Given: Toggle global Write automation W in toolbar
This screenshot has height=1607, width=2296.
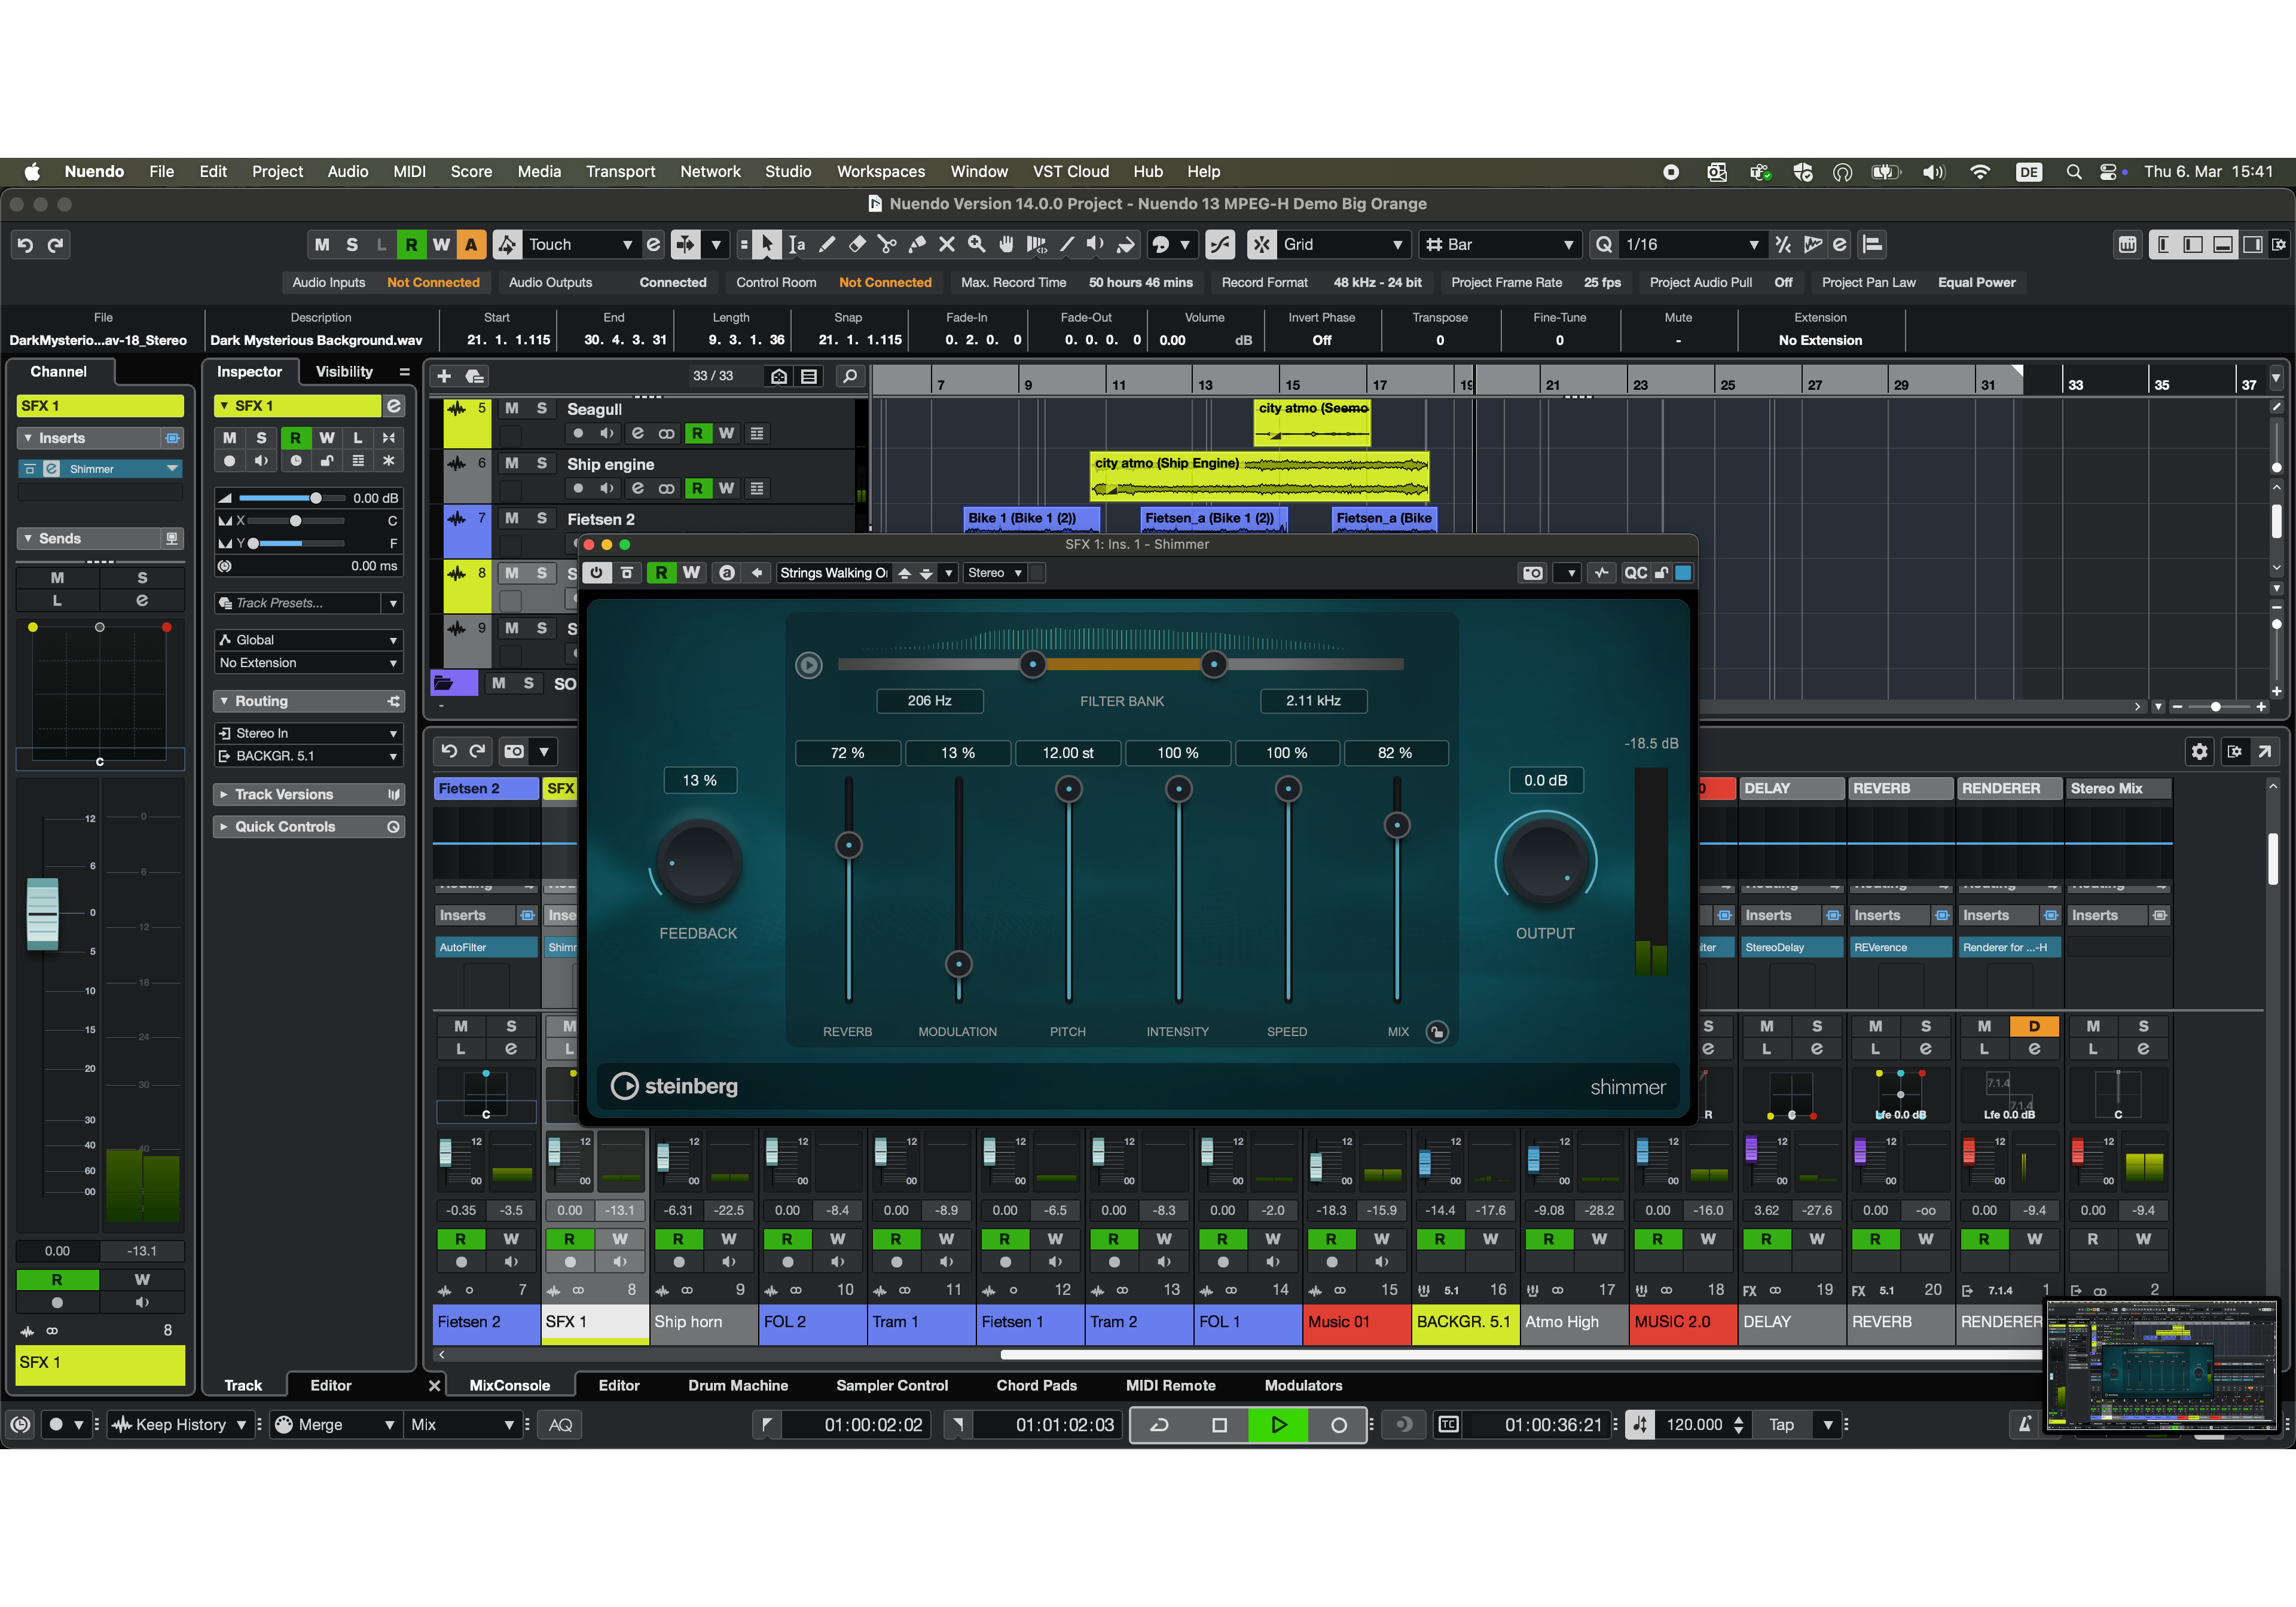Looking at the screenshot, I should tap(441, 244).
